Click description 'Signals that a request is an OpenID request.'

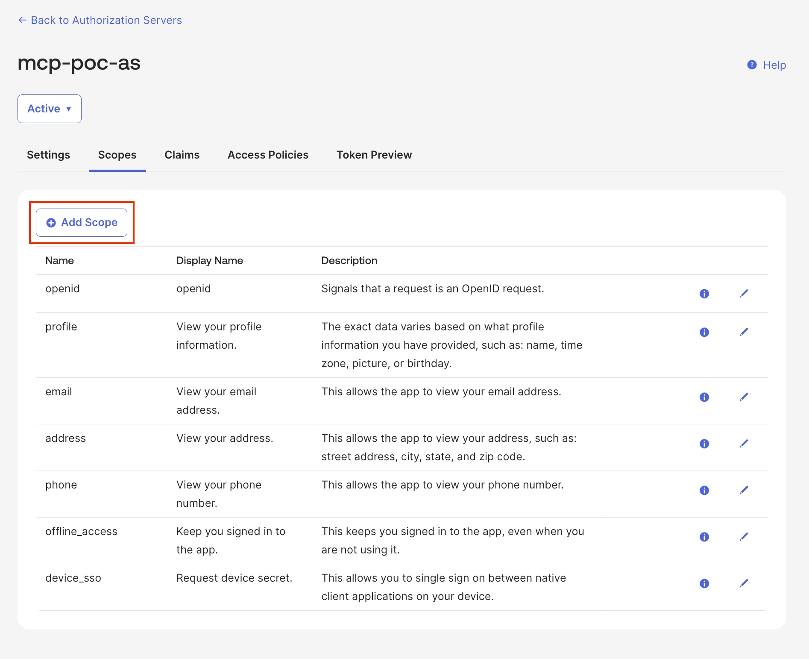click(433, 289)
